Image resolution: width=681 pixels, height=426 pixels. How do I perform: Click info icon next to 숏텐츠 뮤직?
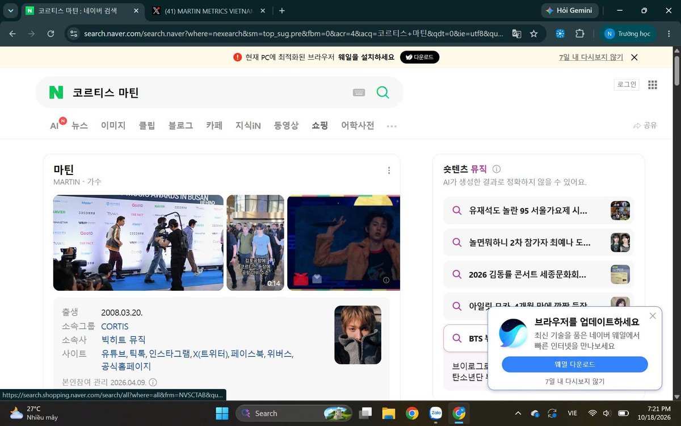497,169
